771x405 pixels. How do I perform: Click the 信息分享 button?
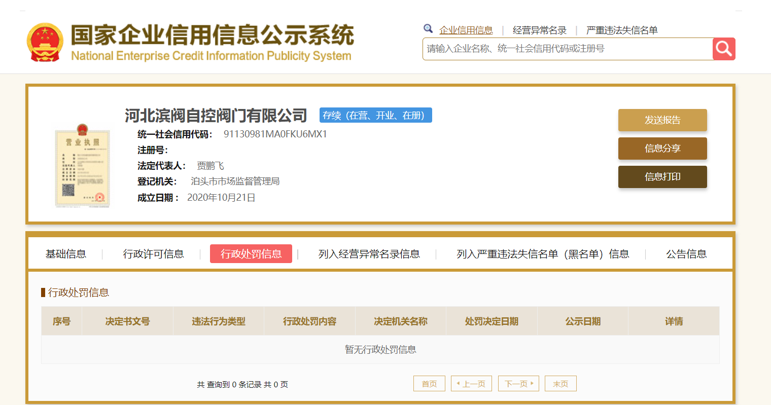point(662,149)
